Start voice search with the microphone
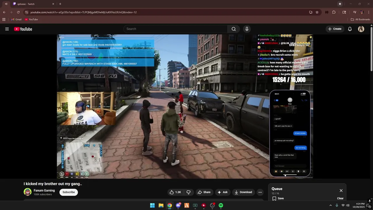Viewport: 373px width, 210px height. [247, 29]
